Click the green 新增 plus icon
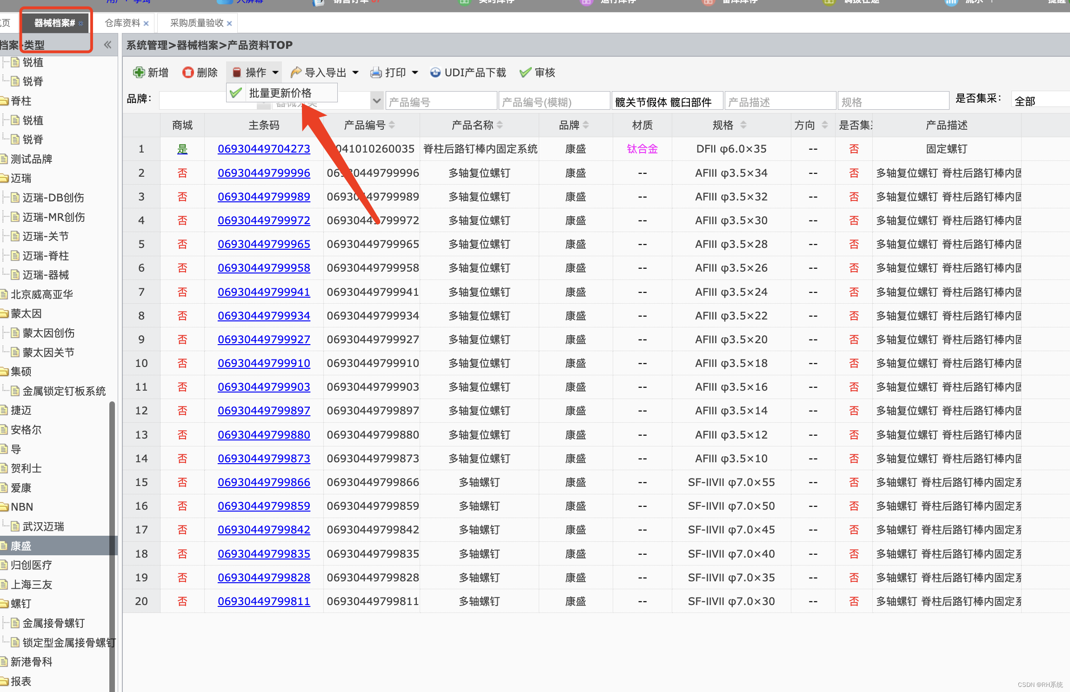The width and height of the screenshot is (1070, 692). [139, 73]
